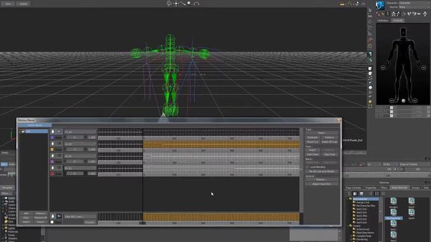Switch to the Pose Controls tab
This screenshot has width=431, height=242.
pos(354,188)
